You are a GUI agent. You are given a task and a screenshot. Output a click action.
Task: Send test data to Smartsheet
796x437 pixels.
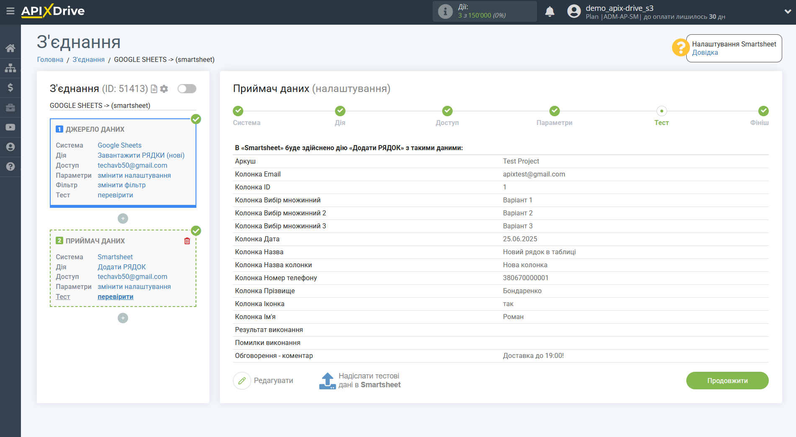pos(360,381)
